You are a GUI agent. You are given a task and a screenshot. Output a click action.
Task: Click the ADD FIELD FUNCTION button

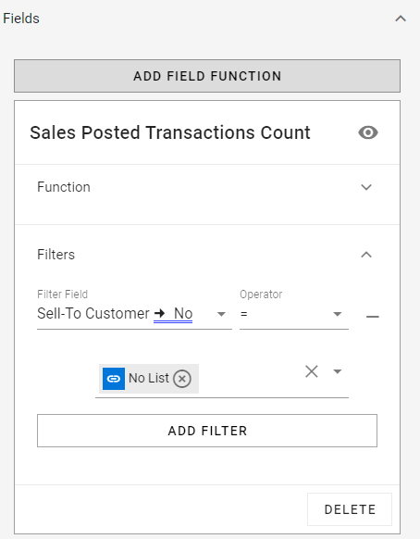coord(207,76)
